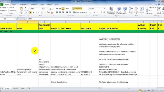Apply Comma Style format
This screenshot has width=164, height=92.
click(97, 13)
